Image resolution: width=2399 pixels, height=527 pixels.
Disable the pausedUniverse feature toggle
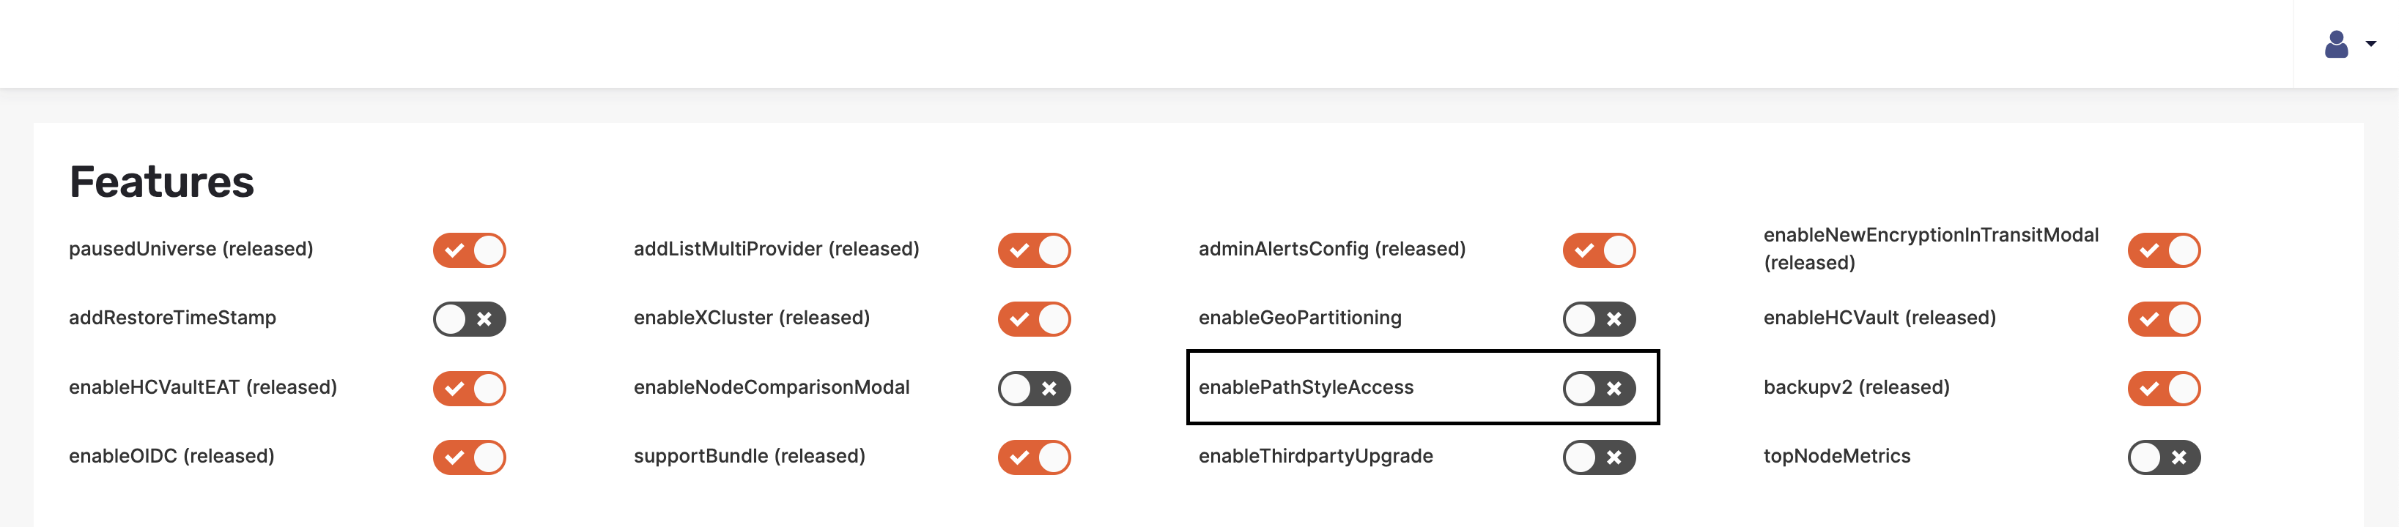[470, 250]
